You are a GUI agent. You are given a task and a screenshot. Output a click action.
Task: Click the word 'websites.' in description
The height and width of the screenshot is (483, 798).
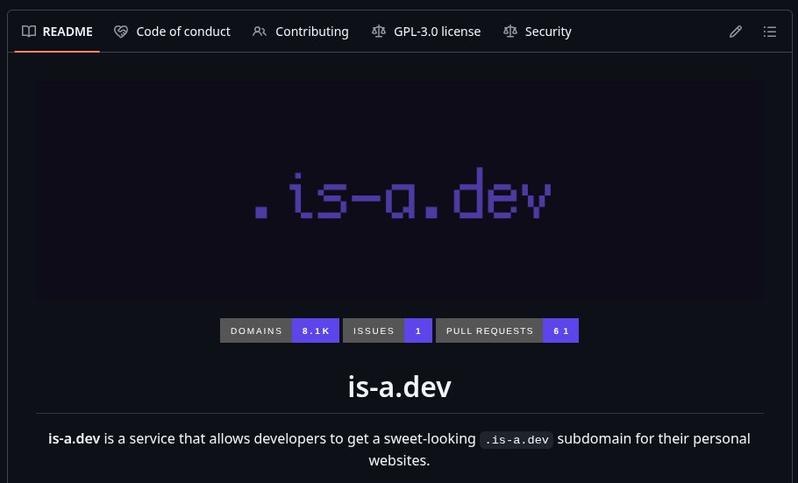(x=400, y=460)
